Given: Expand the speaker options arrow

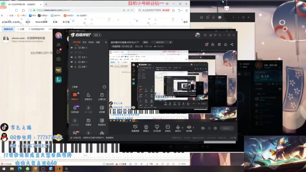Looking at the screenshot, I should tap(194, 128).
